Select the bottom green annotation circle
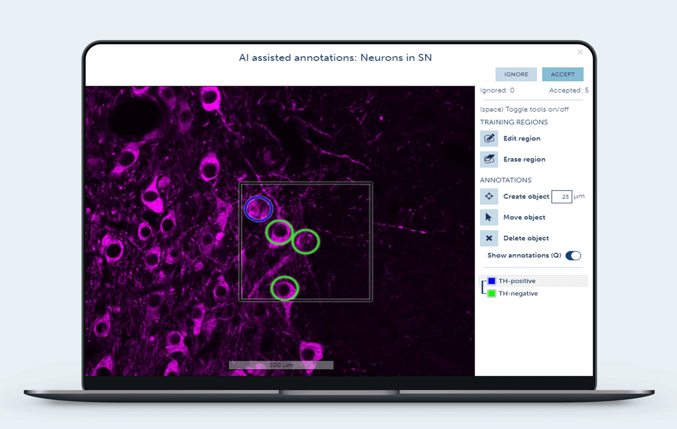 click(284, 289)
